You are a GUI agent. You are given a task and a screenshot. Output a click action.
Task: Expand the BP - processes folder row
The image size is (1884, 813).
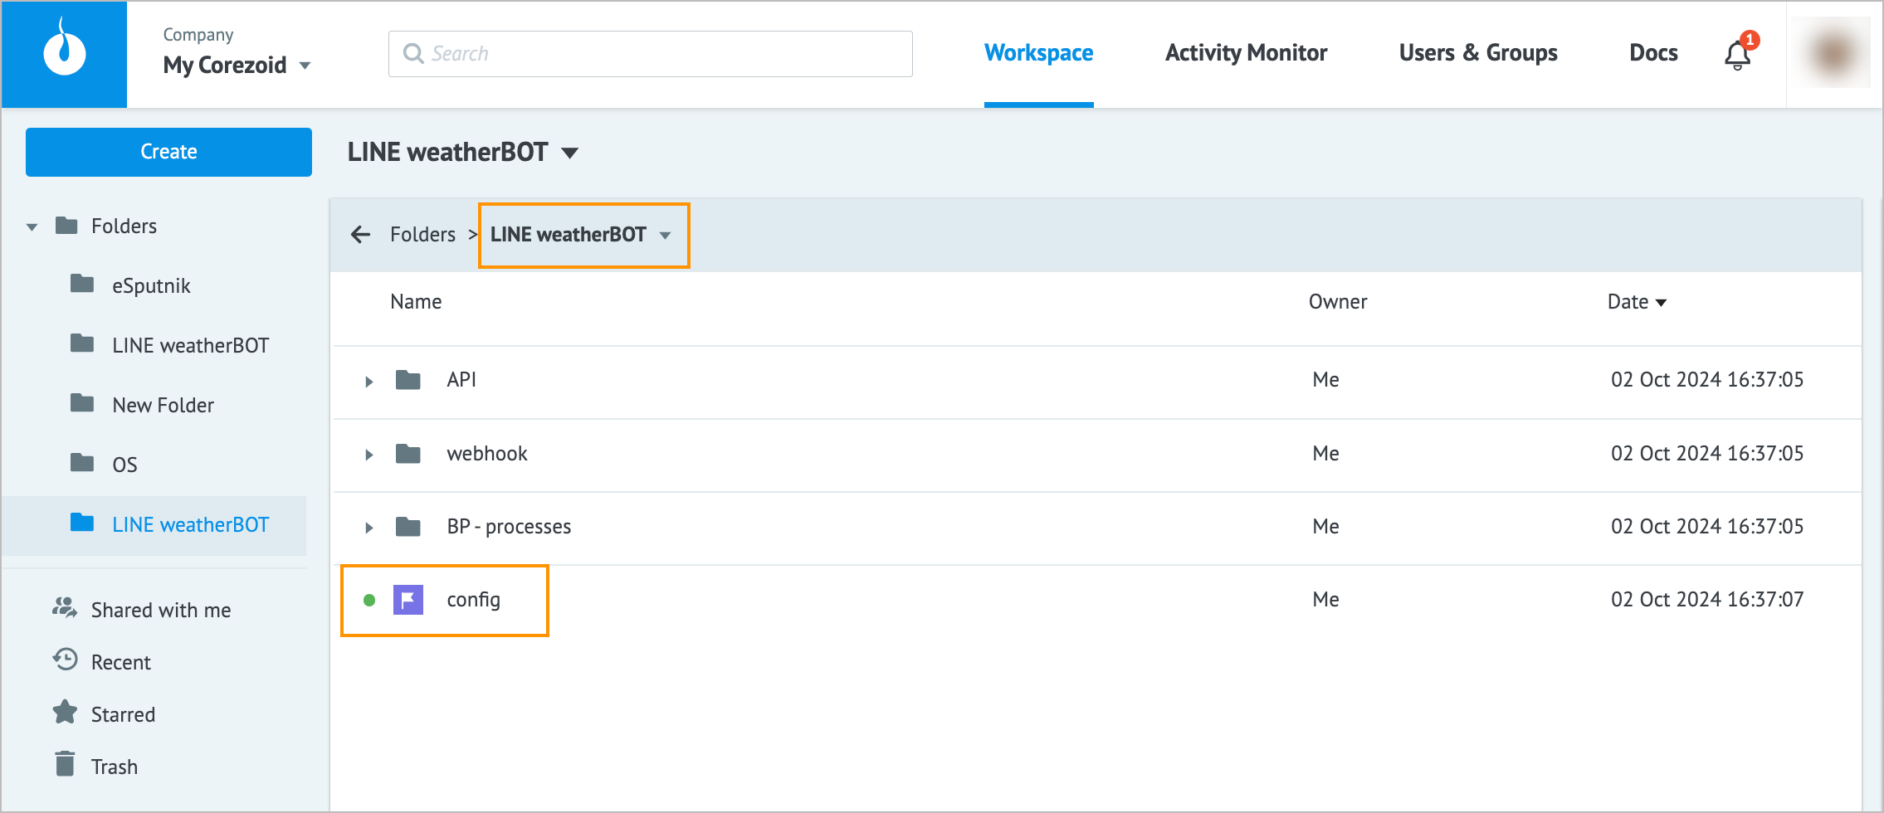coord(369,528)
